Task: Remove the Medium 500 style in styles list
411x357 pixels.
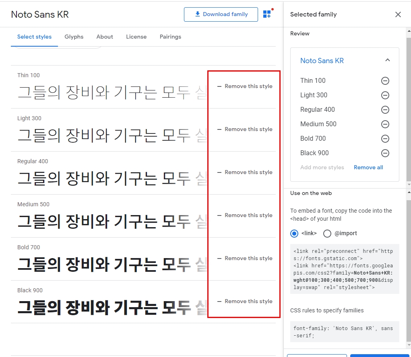Action: click(245, 215)
